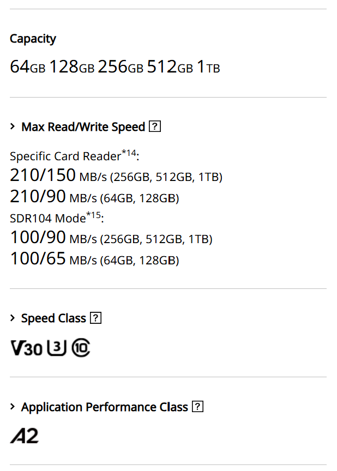Click the Max Read/Write Speed heading text
Viewport: 337px width, 471px height.
pyautogui.click(x=83, y=127)
